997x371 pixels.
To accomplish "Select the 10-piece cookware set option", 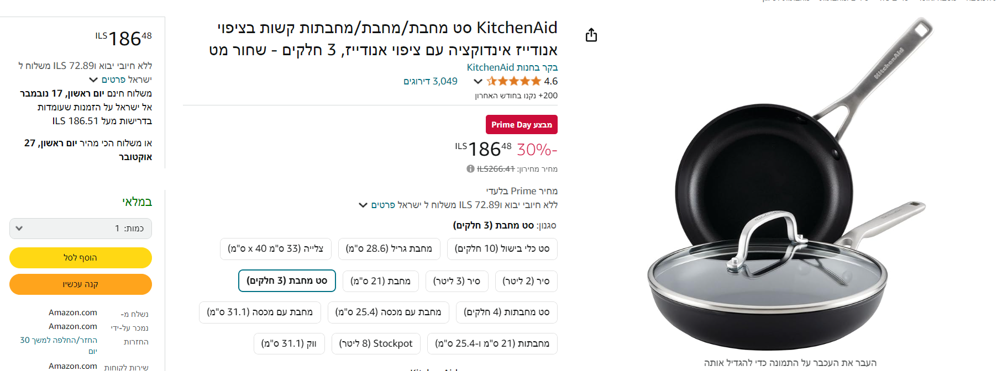I will coord(502,249).
